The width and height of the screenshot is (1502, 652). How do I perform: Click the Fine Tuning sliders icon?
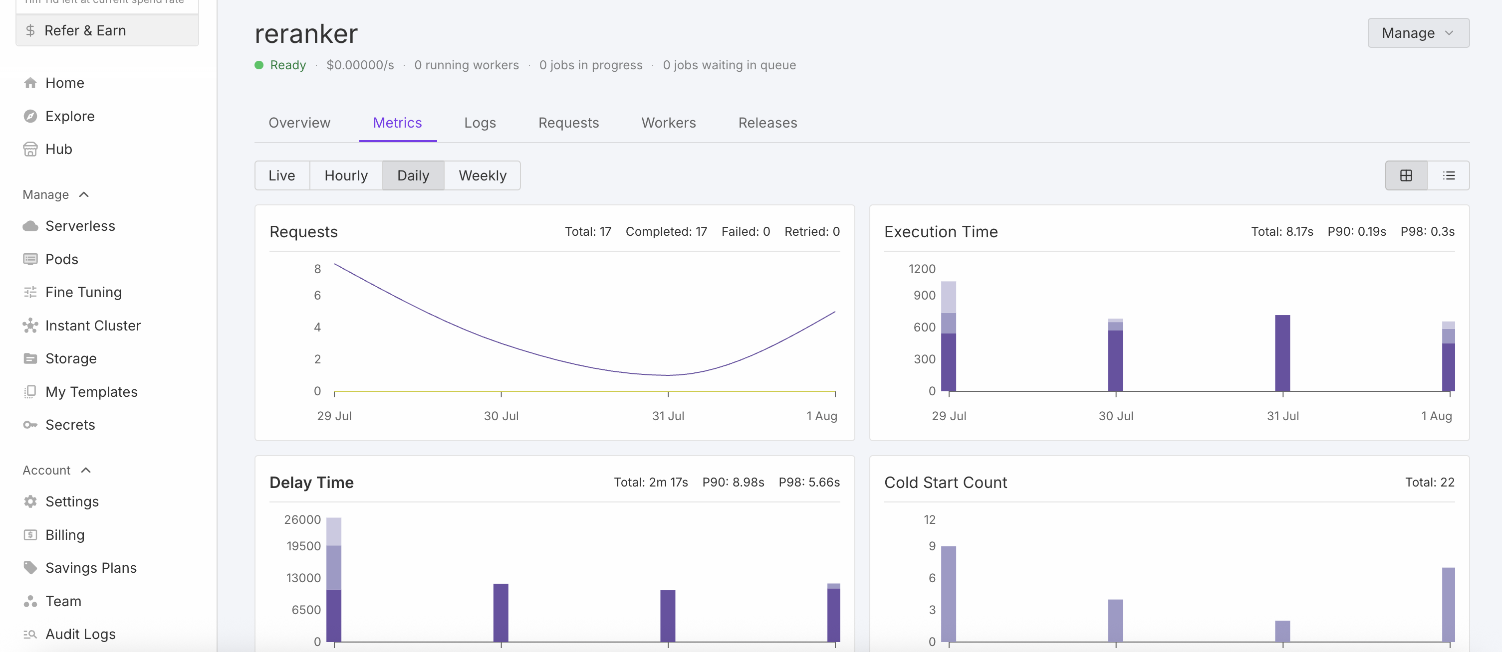point(30,293)
